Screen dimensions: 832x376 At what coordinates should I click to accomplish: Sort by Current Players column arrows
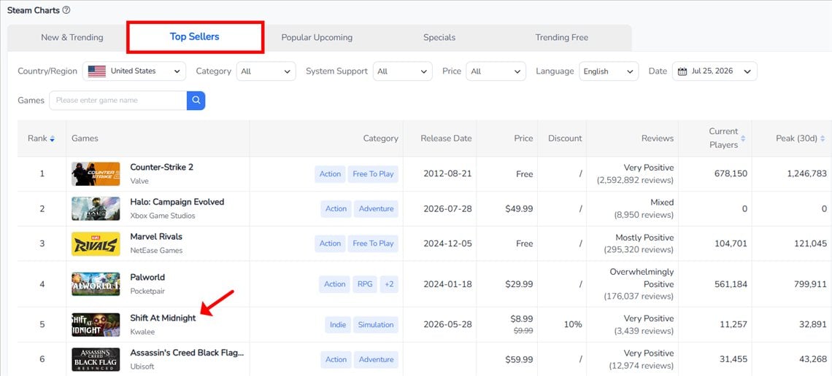743,138
